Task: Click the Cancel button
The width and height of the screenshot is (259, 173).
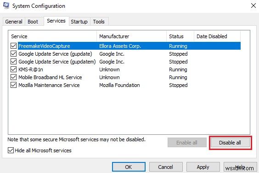Action: [x=165, y=167]
